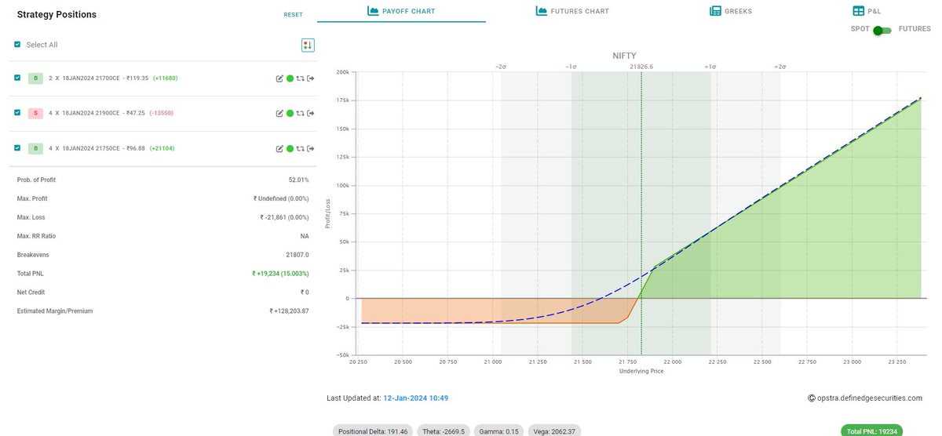Click the sort positions icon
The width and height of the screenshot is (942, 436).
tap(308, 45)
